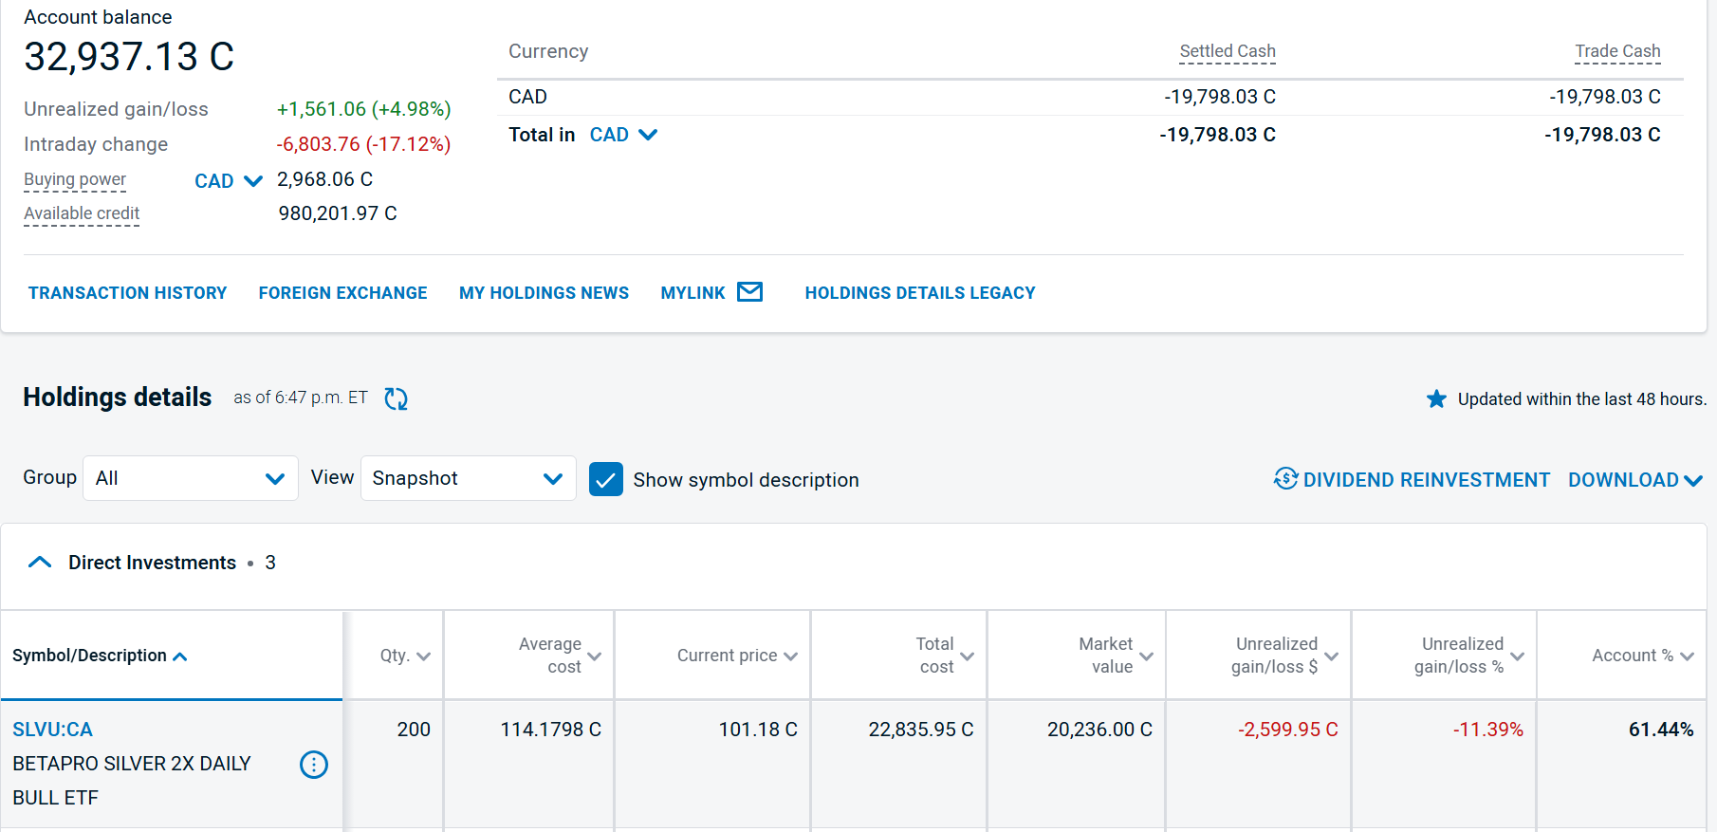1717x832 pixels.
Task: Open the SLVU:CA symbol link
Action: (53, 730)
